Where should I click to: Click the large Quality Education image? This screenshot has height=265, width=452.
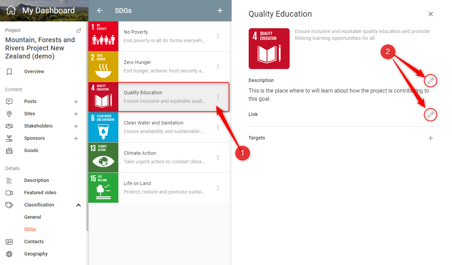pyautogui.click(x=269, y=49)
